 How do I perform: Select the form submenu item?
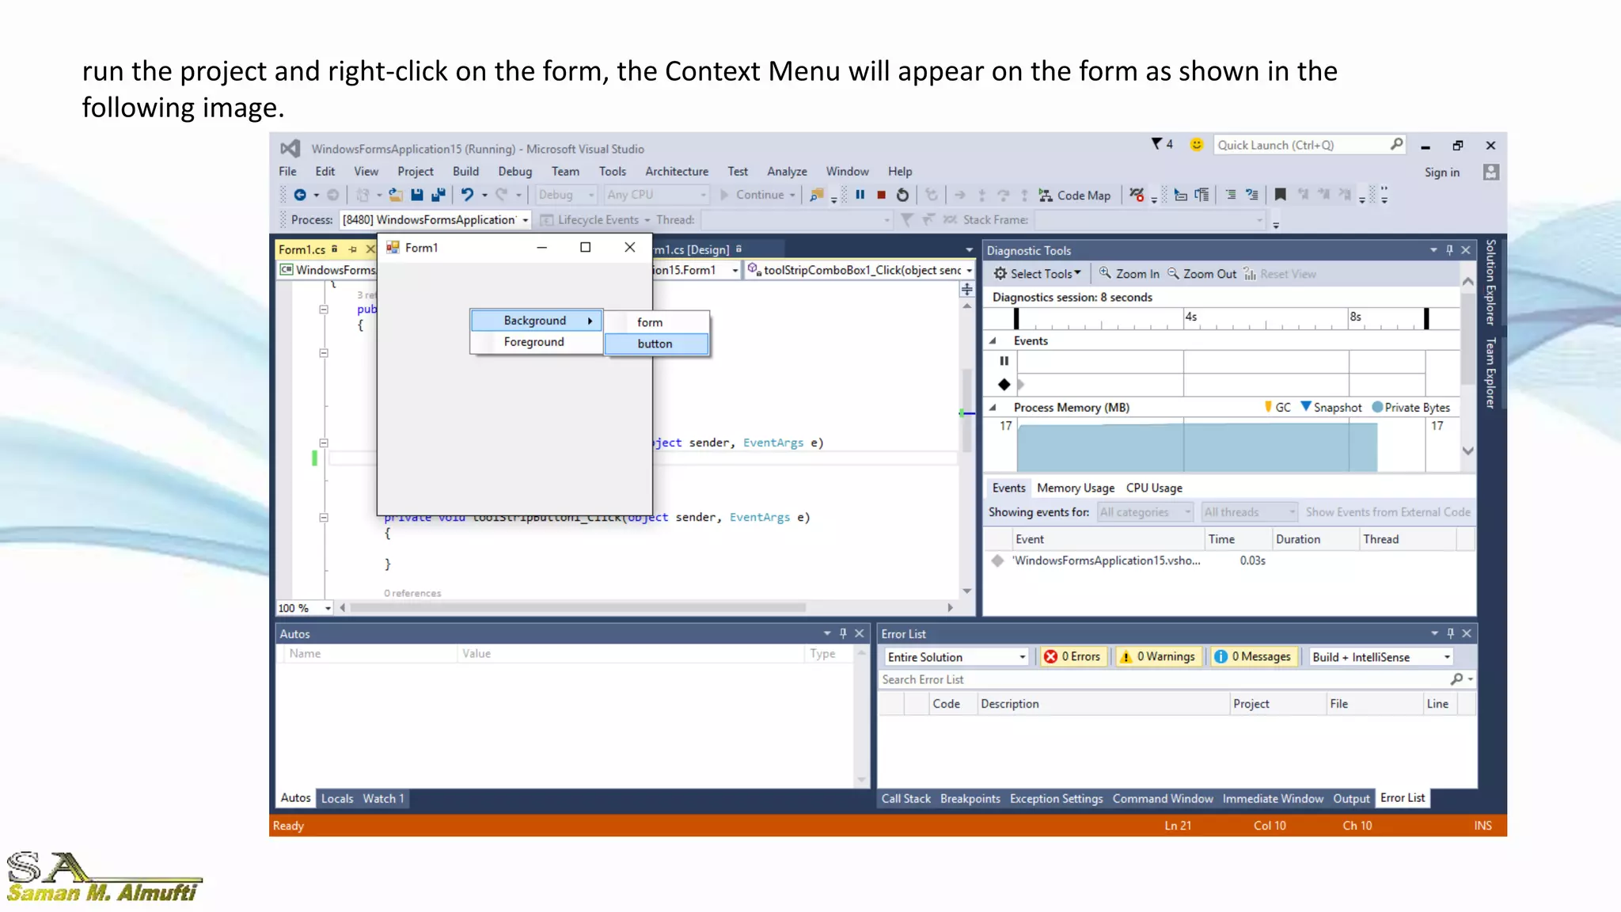656,322
